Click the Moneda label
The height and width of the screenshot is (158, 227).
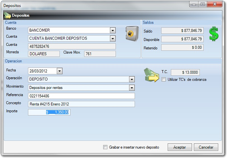point(12,52)
